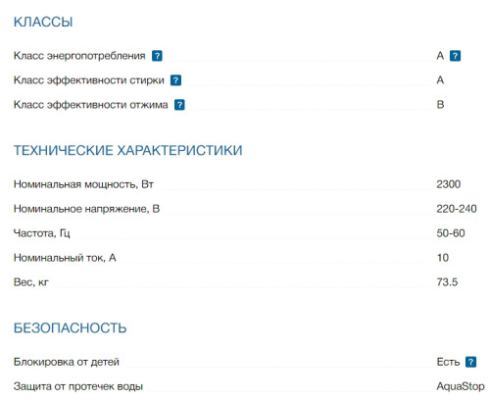Image resolution: width=490 pixels, height=400 pixels.
Task: Click the Вес, кг label
Action: pyautogui.click(x=31, y=282)
